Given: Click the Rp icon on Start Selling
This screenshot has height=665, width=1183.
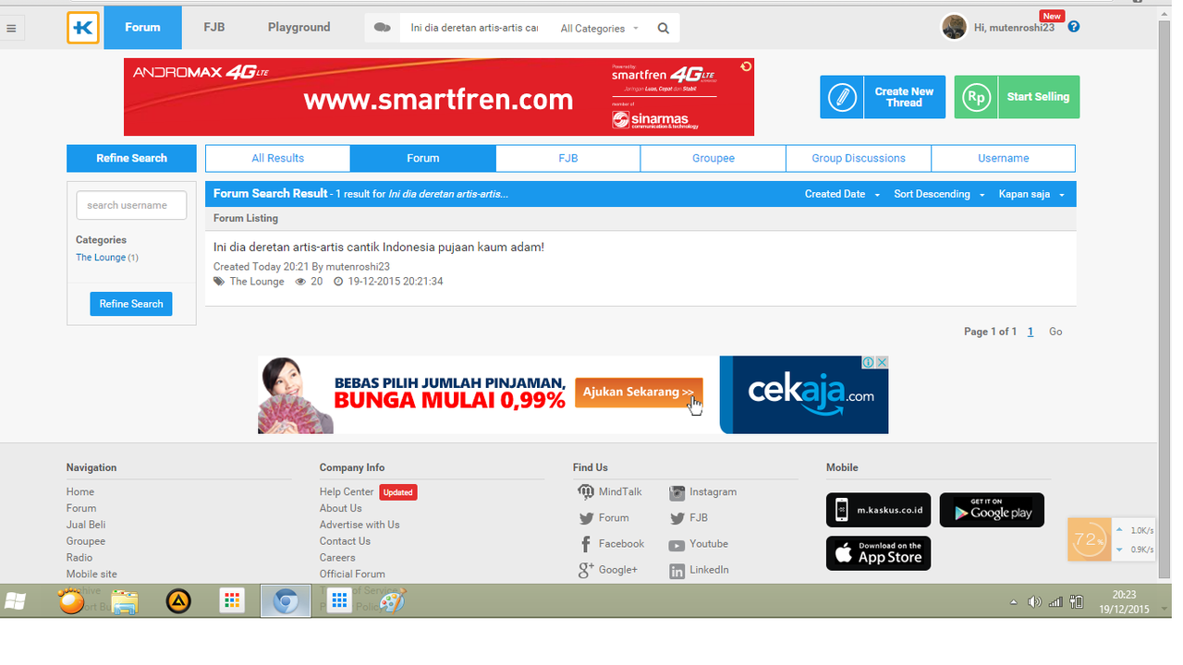Looking at the screenshot, I should [x=976, y=97].
